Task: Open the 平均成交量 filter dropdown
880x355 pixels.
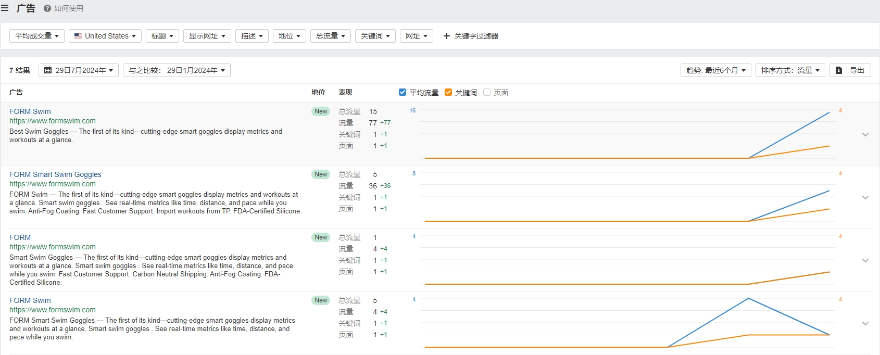Action: [x=37, y=36]
